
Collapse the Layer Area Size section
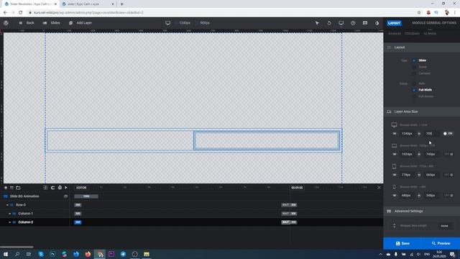click(422, 112)
